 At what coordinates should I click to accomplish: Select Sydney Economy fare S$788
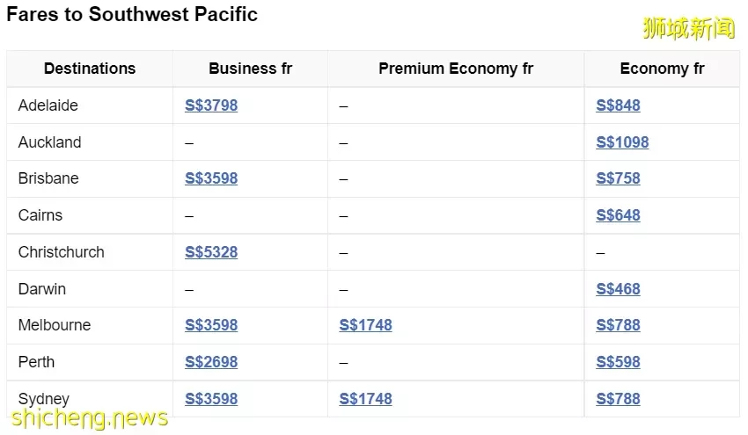(x=618, y=399)
